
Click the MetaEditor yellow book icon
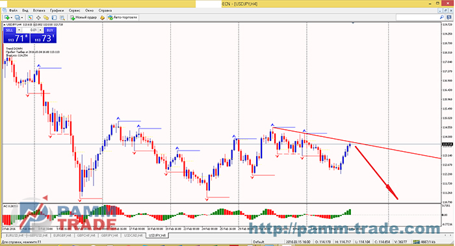click(x=102, y=18)
